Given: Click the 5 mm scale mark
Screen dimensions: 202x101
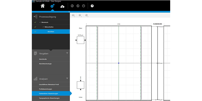Looking at the screenshot, I should coord(161,63).
